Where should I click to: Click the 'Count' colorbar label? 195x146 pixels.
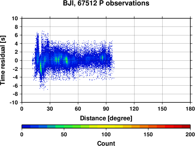pyautogui.click(x=106, y=143)
